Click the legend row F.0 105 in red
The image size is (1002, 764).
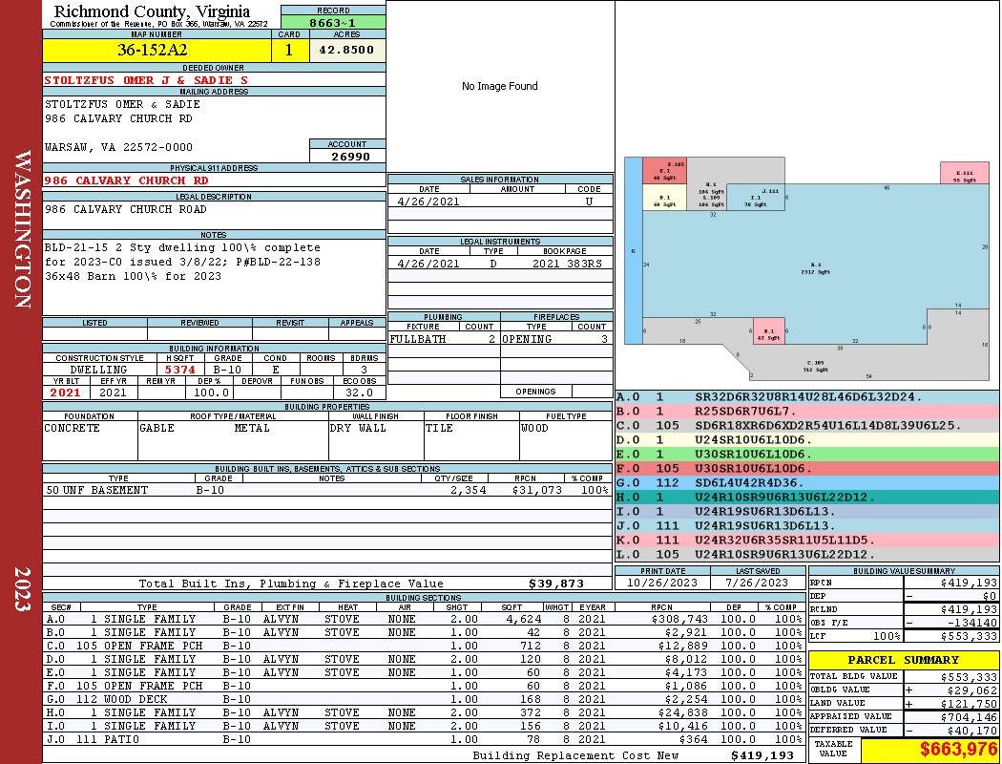pos(807,469)
